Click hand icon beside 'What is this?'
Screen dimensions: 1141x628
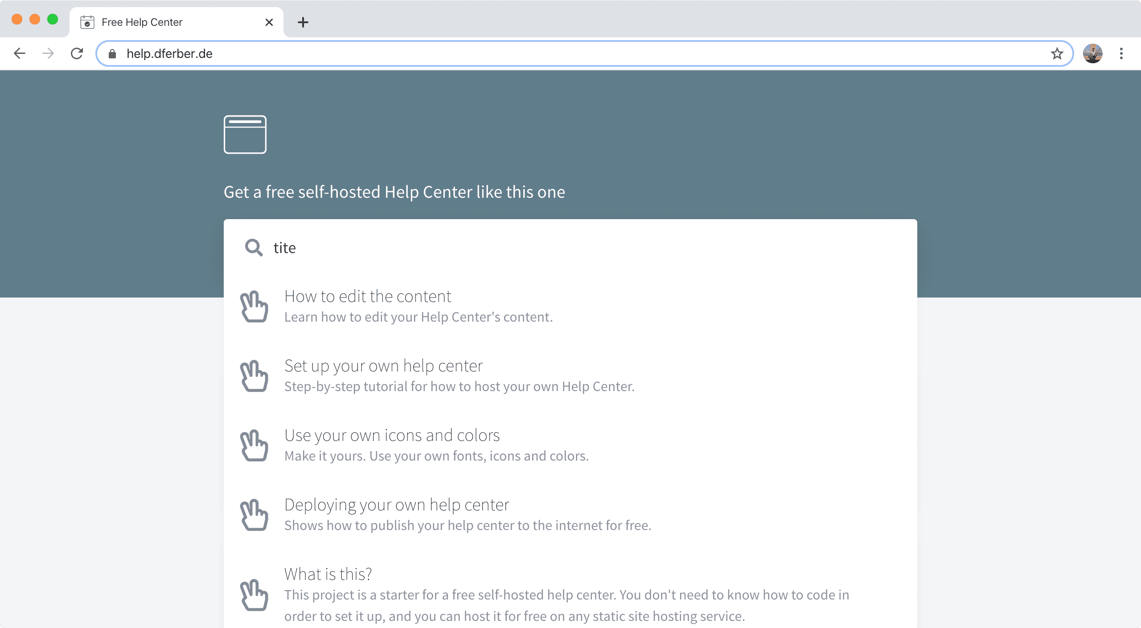[x=254, y=595]
